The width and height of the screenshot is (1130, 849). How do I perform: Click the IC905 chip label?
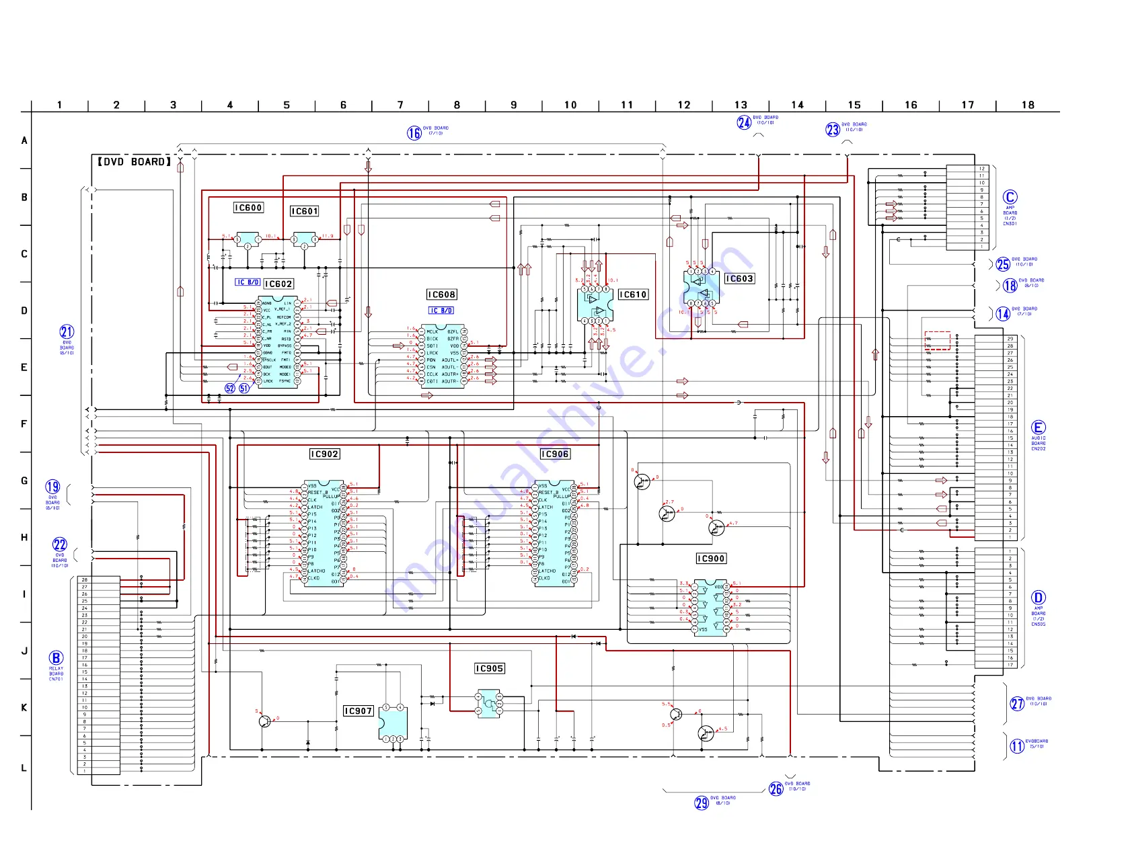[x=489, y=668]
